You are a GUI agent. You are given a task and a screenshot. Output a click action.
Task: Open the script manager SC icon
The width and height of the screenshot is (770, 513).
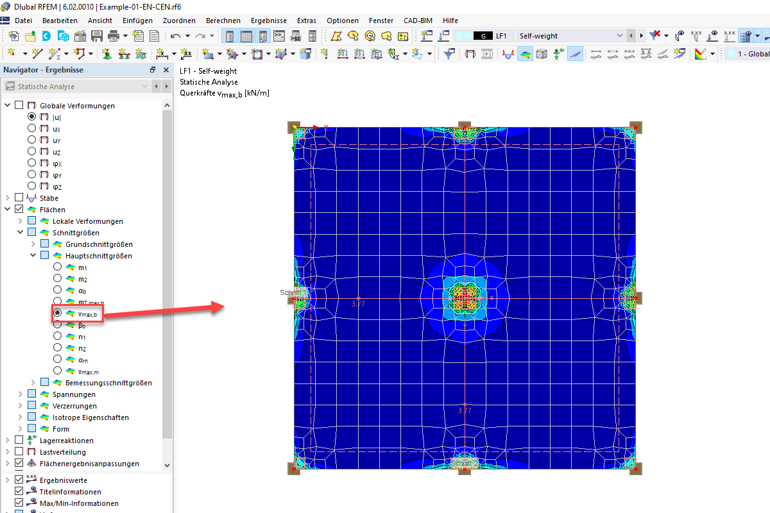tap(296, 36)
